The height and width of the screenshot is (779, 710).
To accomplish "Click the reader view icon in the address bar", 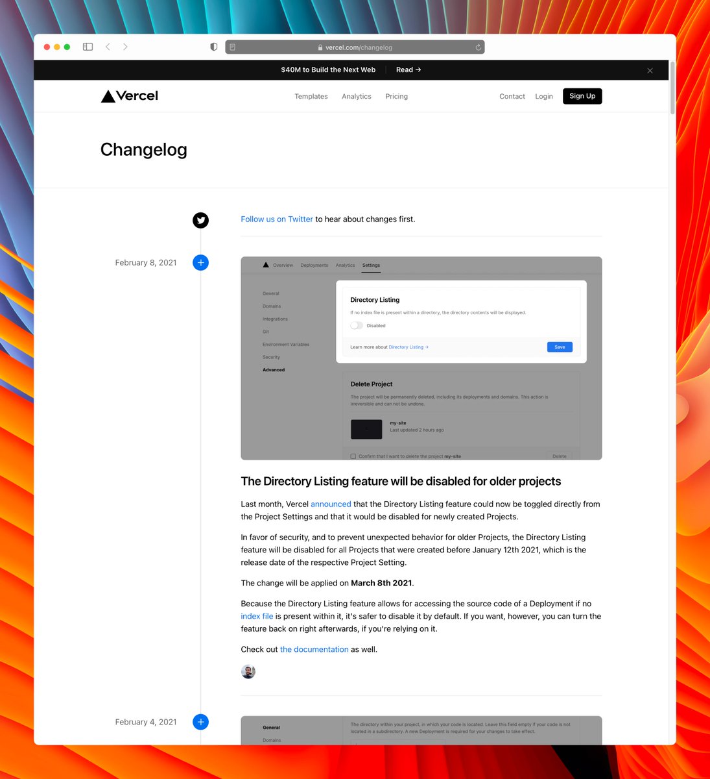I will coord(233,47).
